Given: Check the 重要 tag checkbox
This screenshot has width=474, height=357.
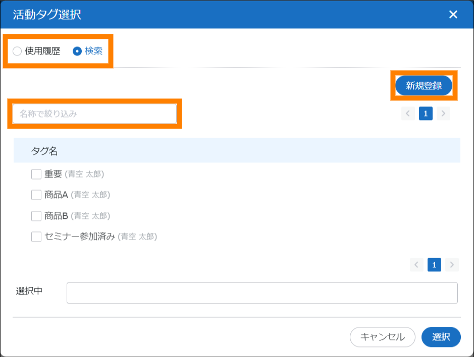Looking at the screenshot, I should 36,174.
